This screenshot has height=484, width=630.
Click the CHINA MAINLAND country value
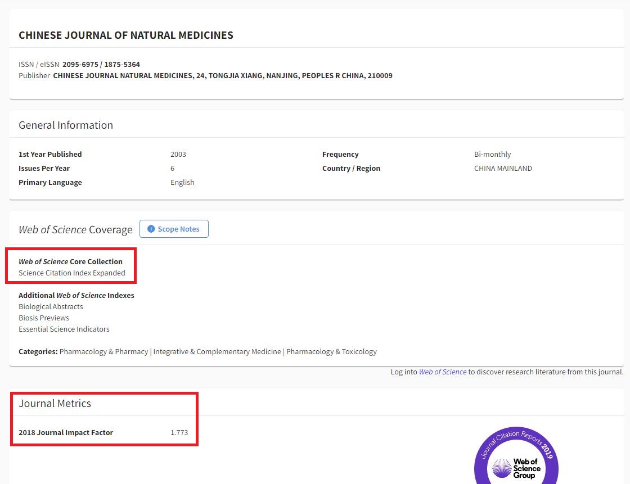pos(503,168)
